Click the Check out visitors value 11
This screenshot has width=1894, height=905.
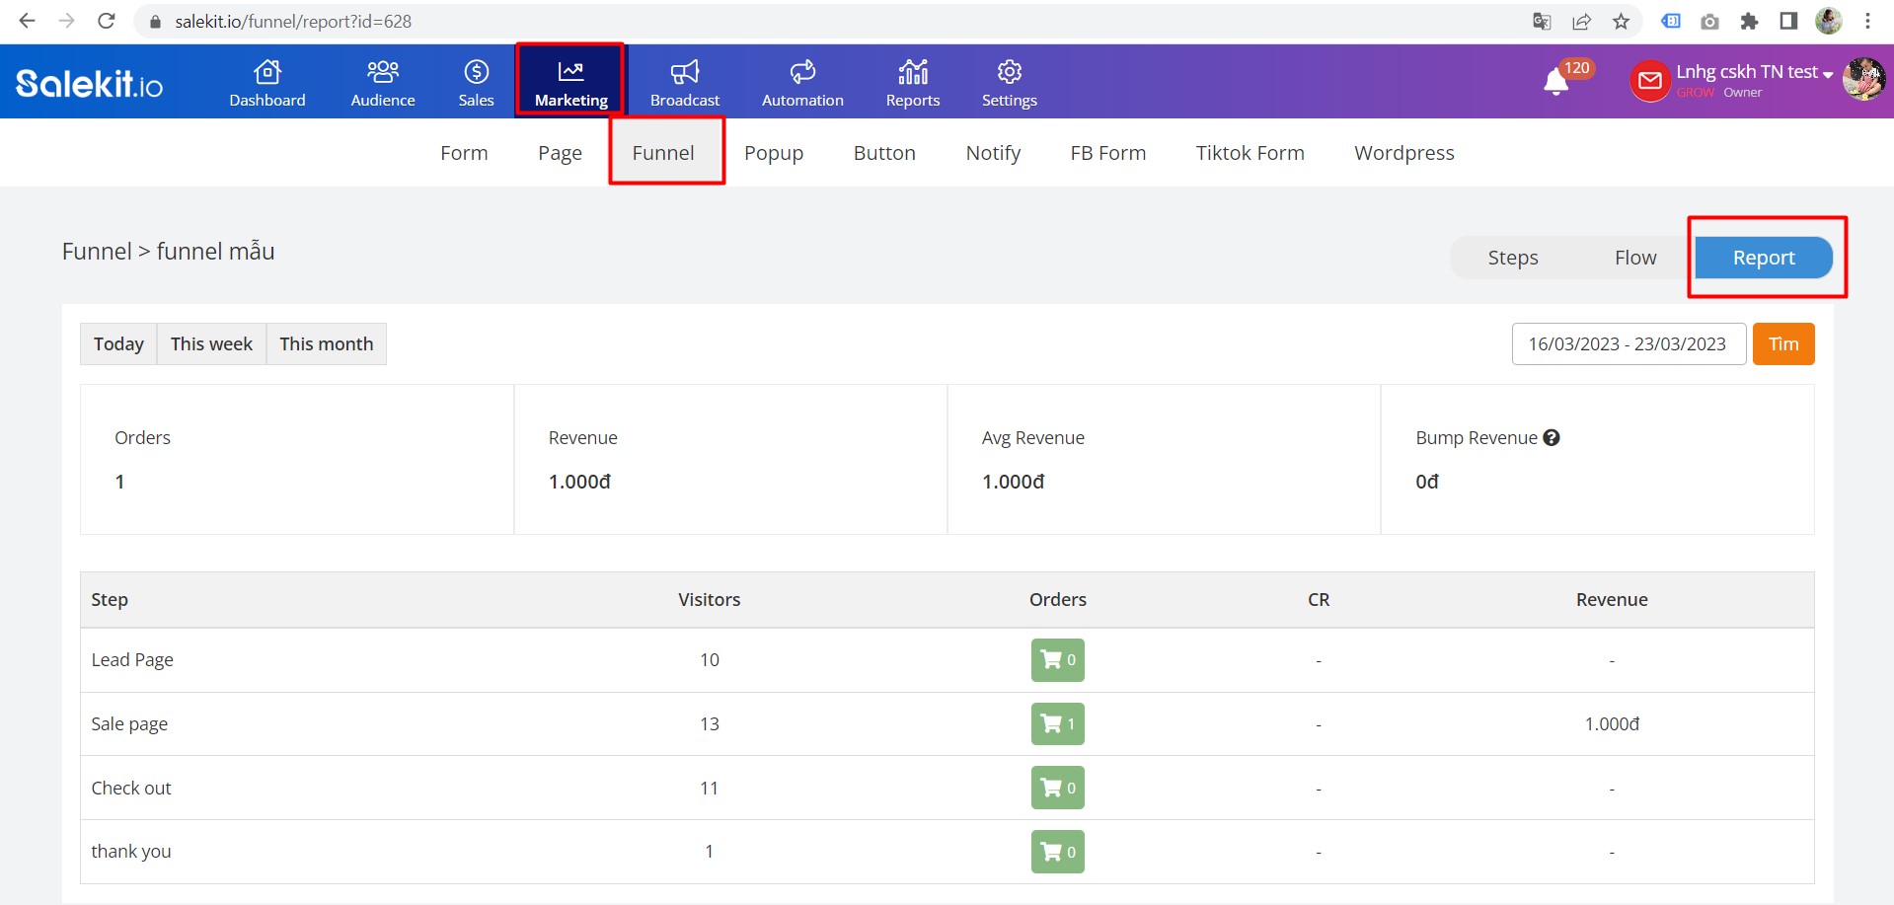(x=709, y=788)
